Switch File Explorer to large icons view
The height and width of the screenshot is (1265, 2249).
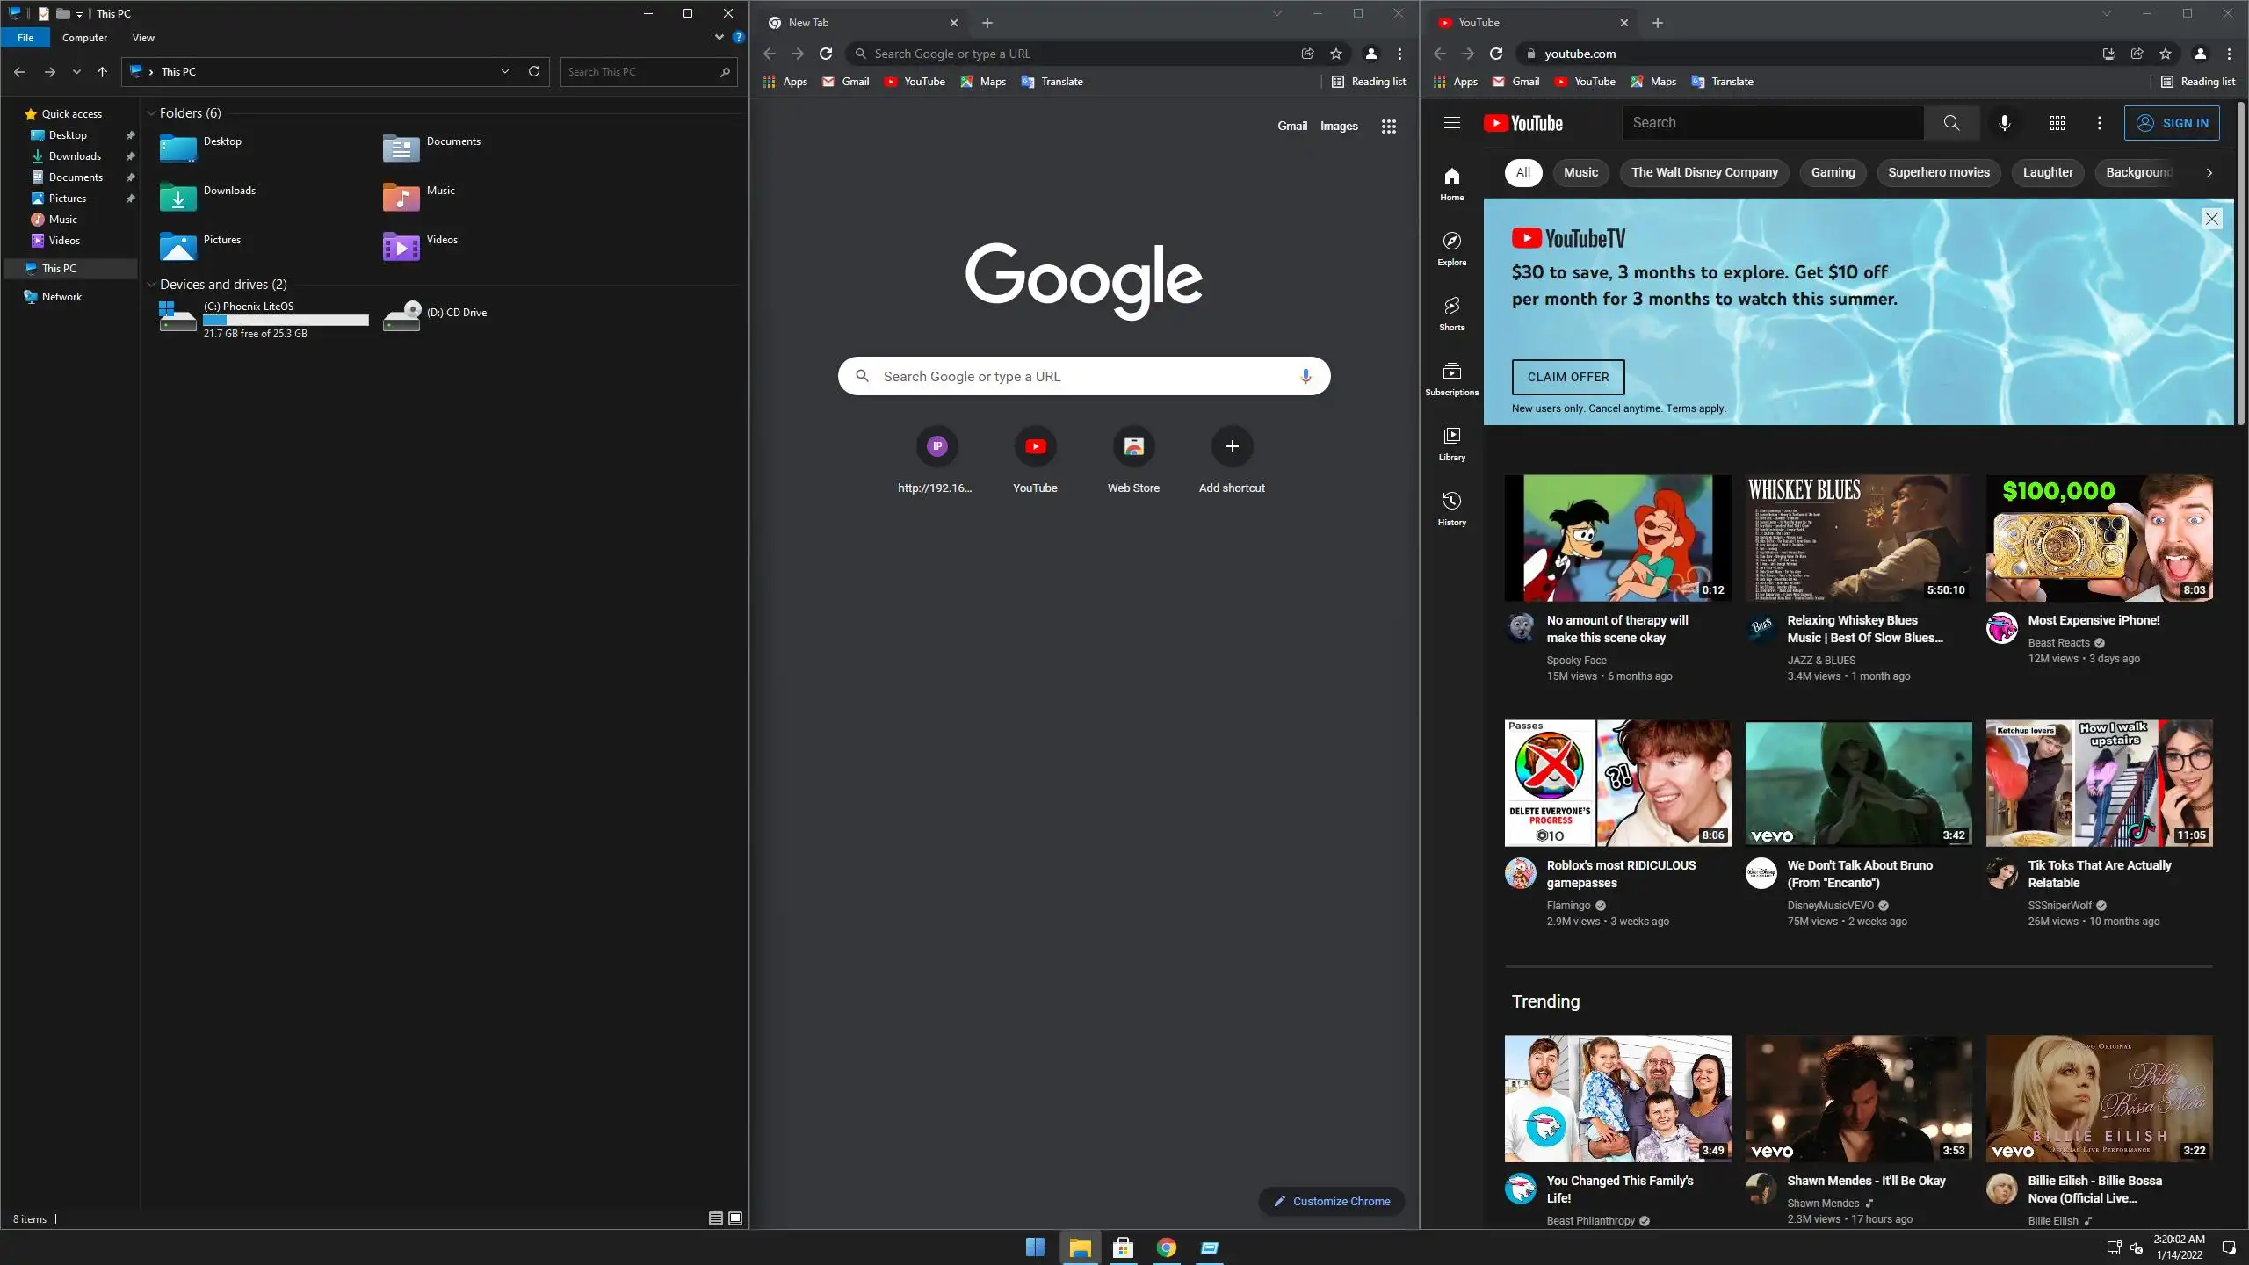coord(735,1218)
